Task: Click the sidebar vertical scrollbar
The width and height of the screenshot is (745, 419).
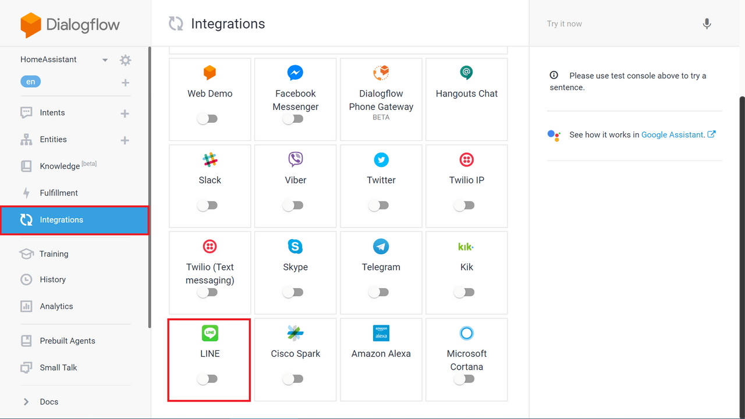Action: [150, 186]
